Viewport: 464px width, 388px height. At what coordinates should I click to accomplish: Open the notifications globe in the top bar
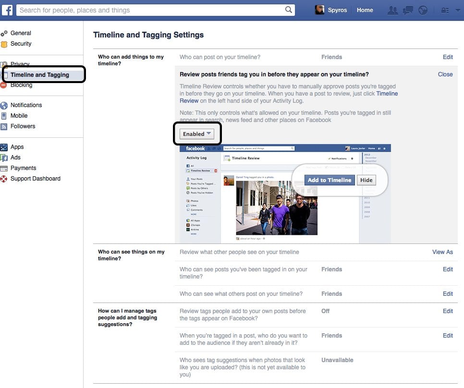pyautogui.click(x=423, y=11)
